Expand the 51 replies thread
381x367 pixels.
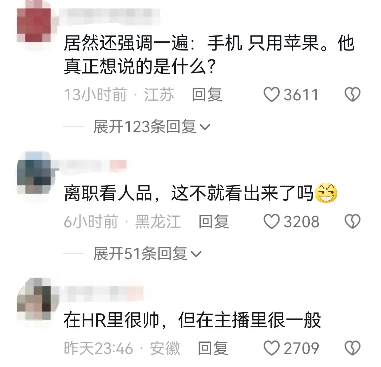tap(147, 254)
